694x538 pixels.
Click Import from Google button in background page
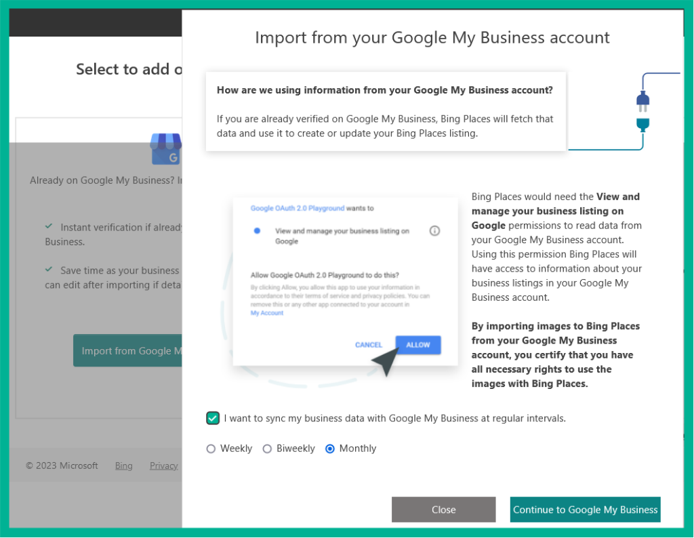point(127,350)
